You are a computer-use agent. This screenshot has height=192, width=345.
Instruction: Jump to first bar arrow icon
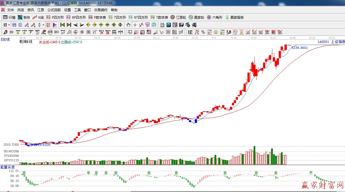(x=62, y=25)
